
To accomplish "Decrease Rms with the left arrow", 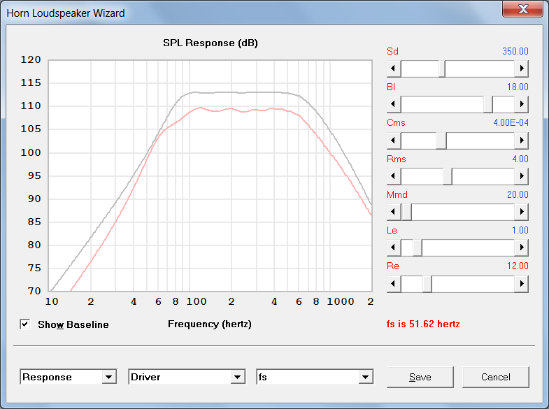I will pyautogui.click(x=394, y=176).
